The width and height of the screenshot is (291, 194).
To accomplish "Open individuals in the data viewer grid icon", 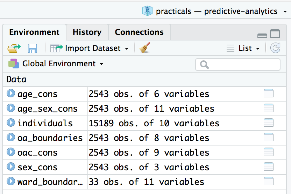I will click(x=268, y=123).
